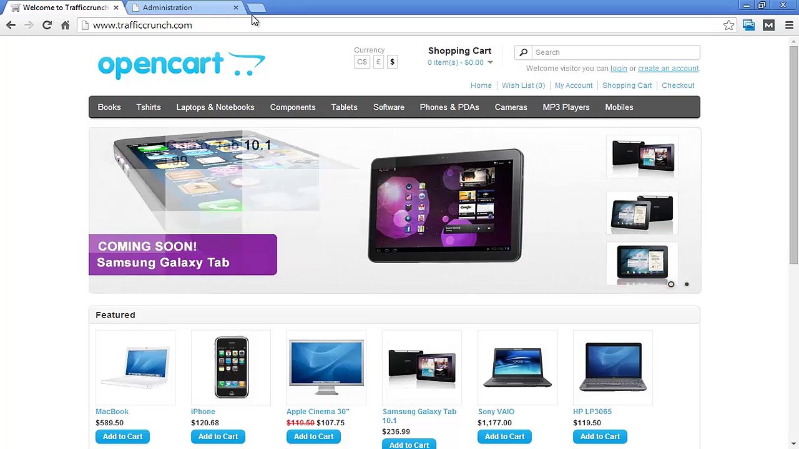Open the create an account link
The image size is (799, 449).
click(668, 69)
